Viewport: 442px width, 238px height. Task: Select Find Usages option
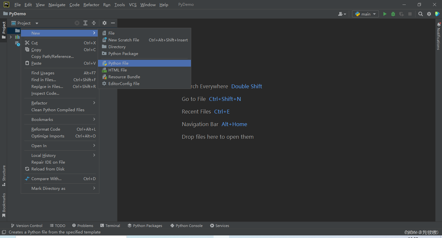click(60, 73)
